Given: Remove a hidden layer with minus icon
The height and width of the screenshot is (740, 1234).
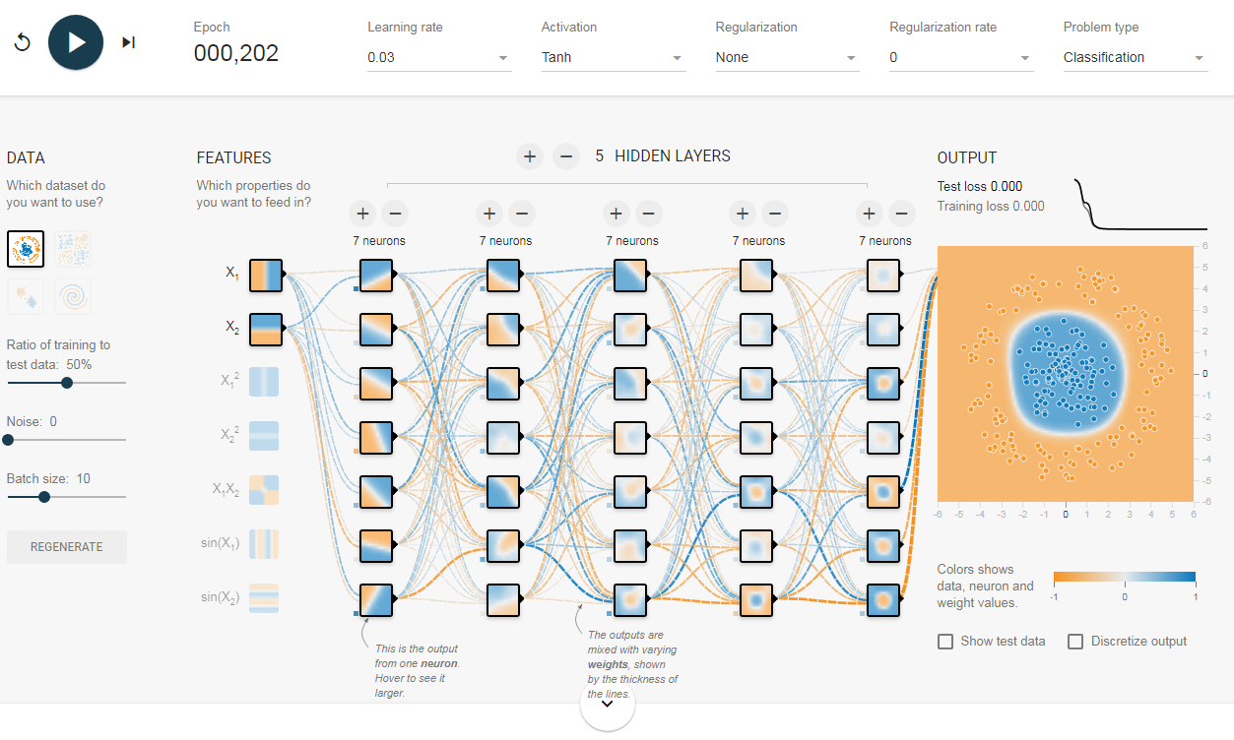Looking at the screenshot, I should pos(565,155).
